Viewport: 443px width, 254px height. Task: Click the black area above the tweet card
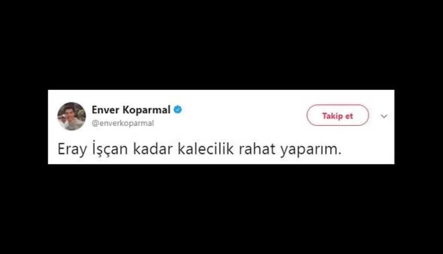pyautogui.click(x=221, y=45)
